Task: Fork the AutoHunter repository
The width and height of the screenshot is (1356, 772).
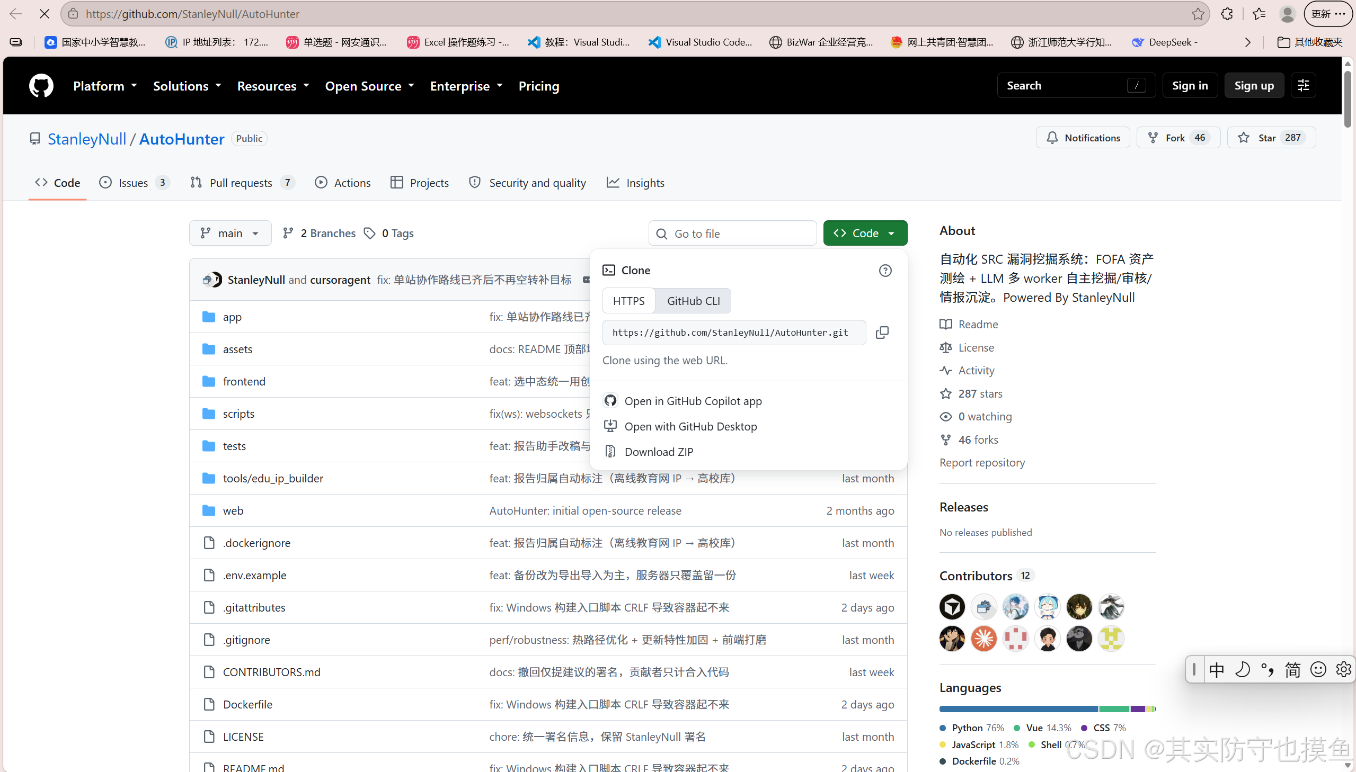Action: pyautogui.click(x=1178, y=138)
